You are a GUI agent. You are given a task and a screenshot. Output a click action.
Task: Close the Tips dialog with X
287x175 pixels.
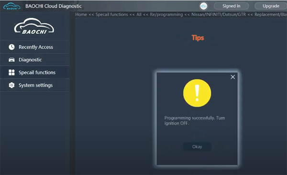232,77
